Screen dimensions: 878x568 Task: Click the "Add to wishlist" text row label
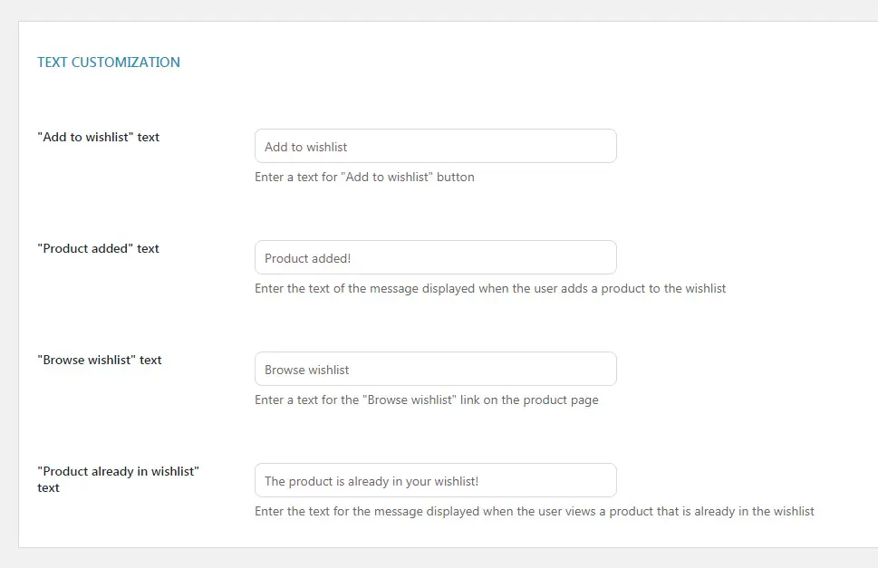(99, 137)
